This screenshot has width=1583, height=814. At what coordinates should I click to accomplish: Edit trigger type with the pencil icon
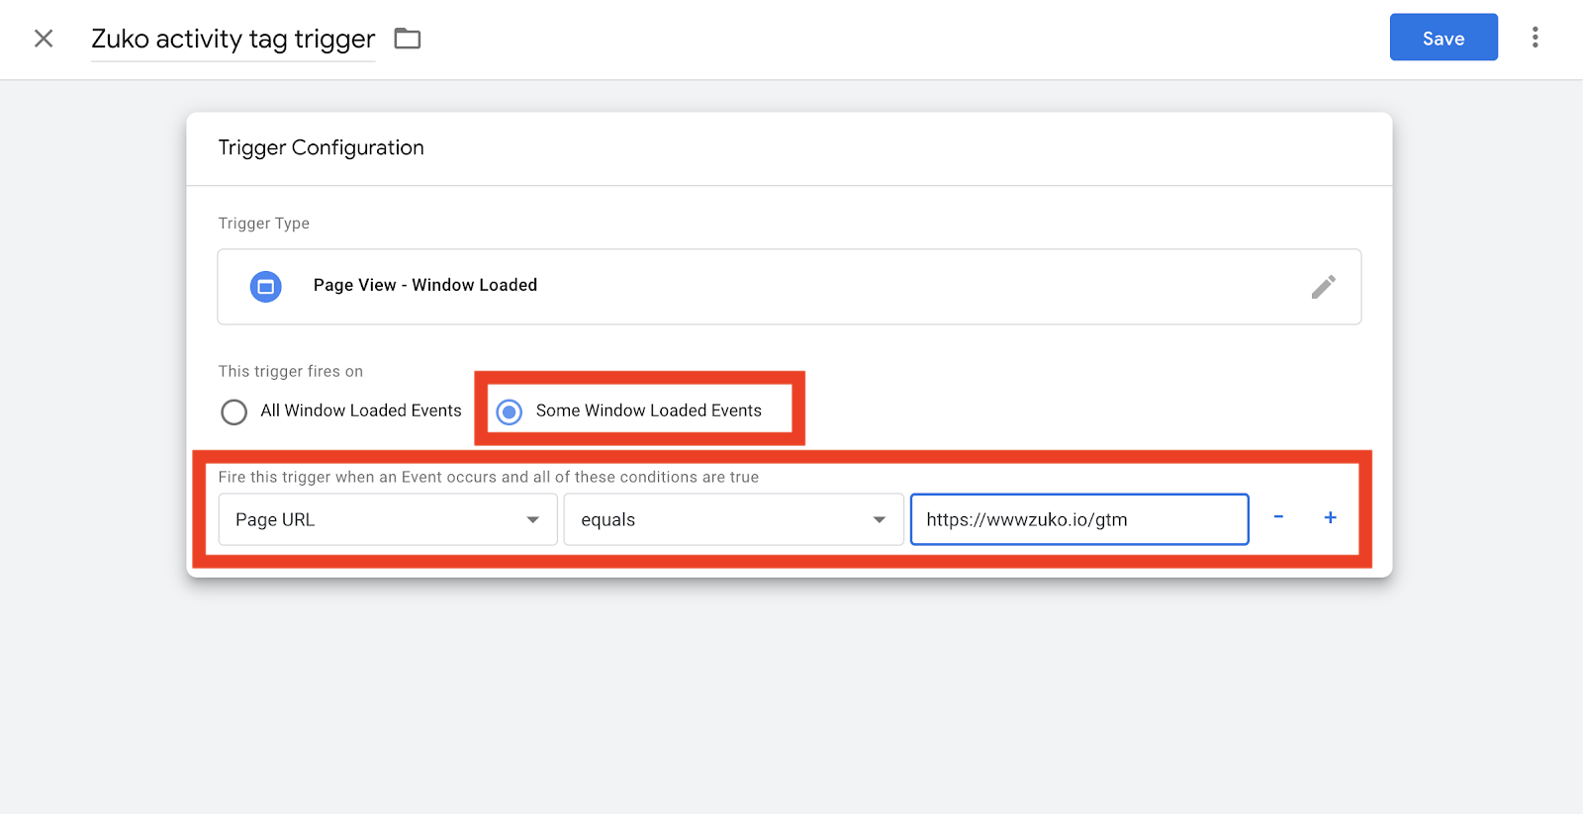point(1324,287)
